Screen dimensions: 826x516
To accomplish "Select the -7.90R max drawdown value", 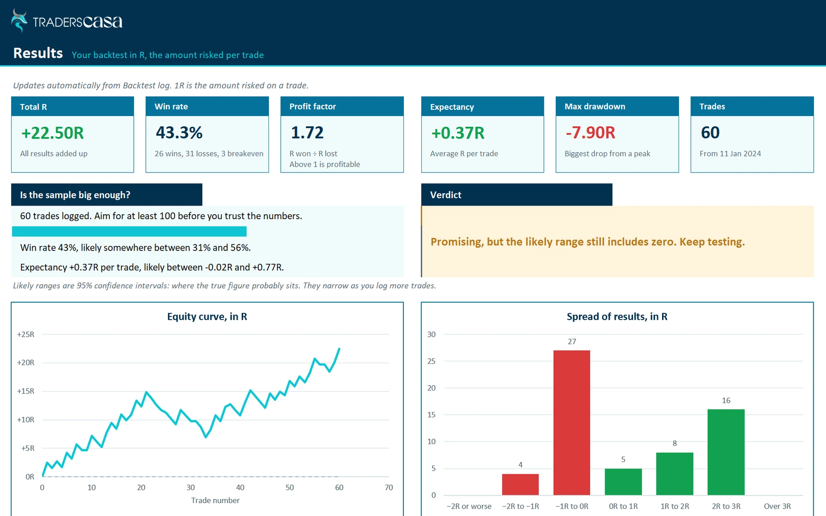I will coord(591,133).
